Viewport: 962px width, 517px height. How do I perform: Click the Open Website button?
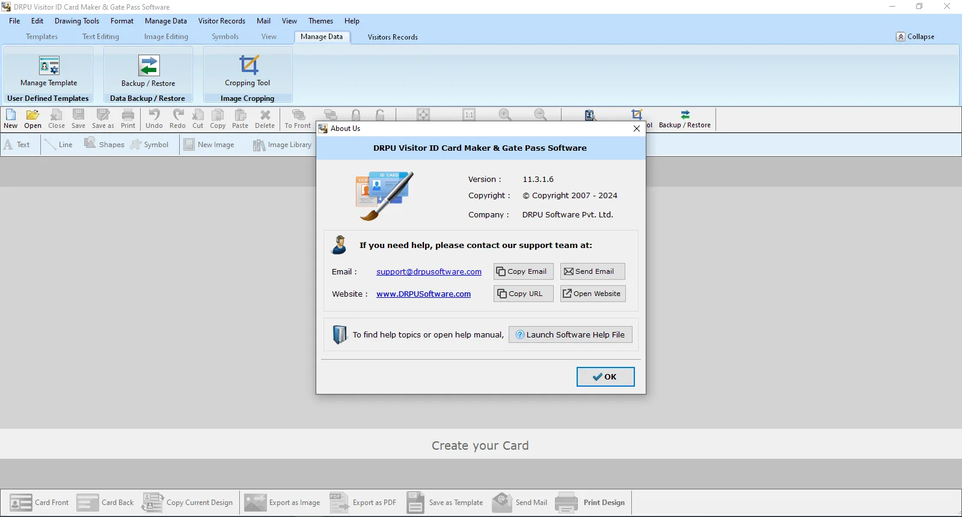593,294
